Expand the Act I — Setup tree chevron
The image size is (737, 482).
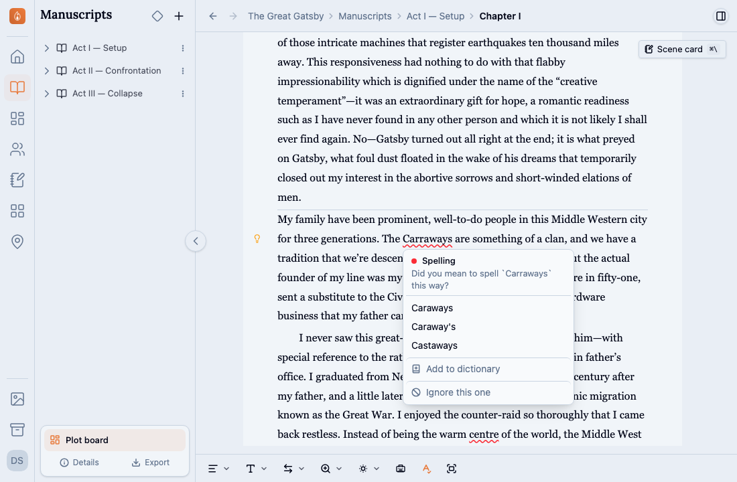(x=46, y=48)
